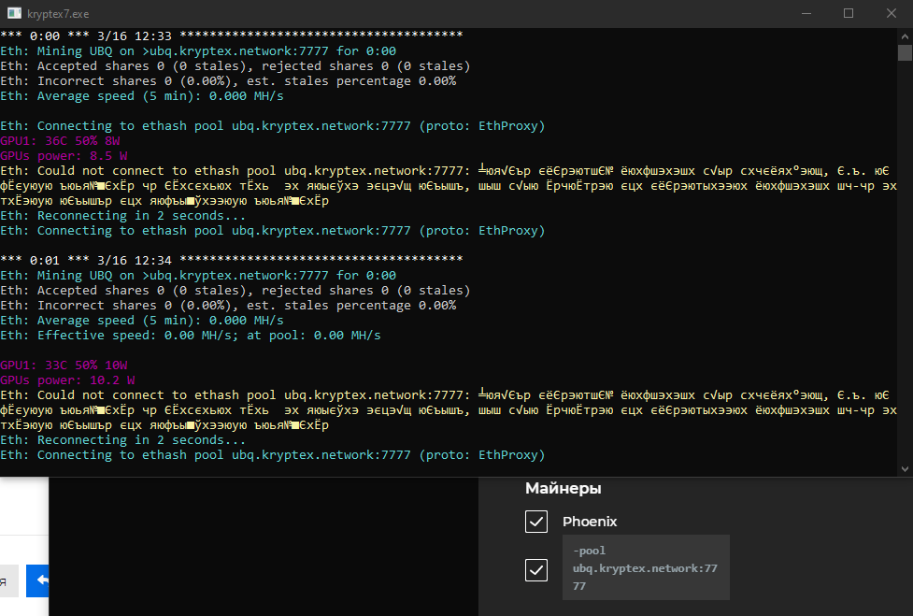Click the 0:00 3/16 12:33 header line
This screenshot has width=913, height=616.
click(x=232, y=36)
